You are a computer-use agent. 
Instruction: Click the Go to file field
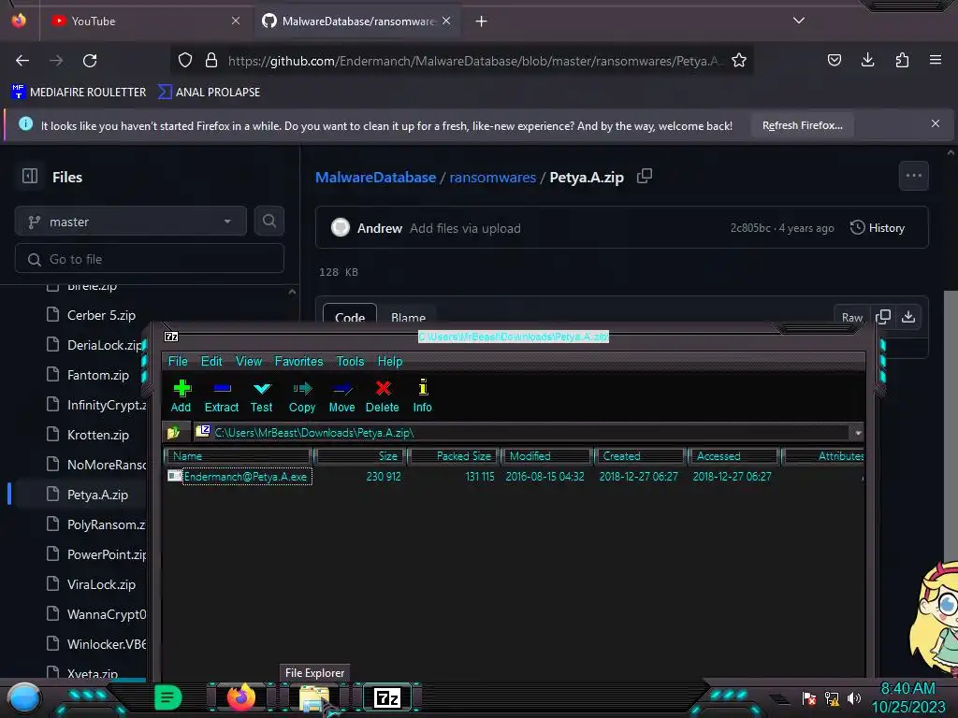150,259
